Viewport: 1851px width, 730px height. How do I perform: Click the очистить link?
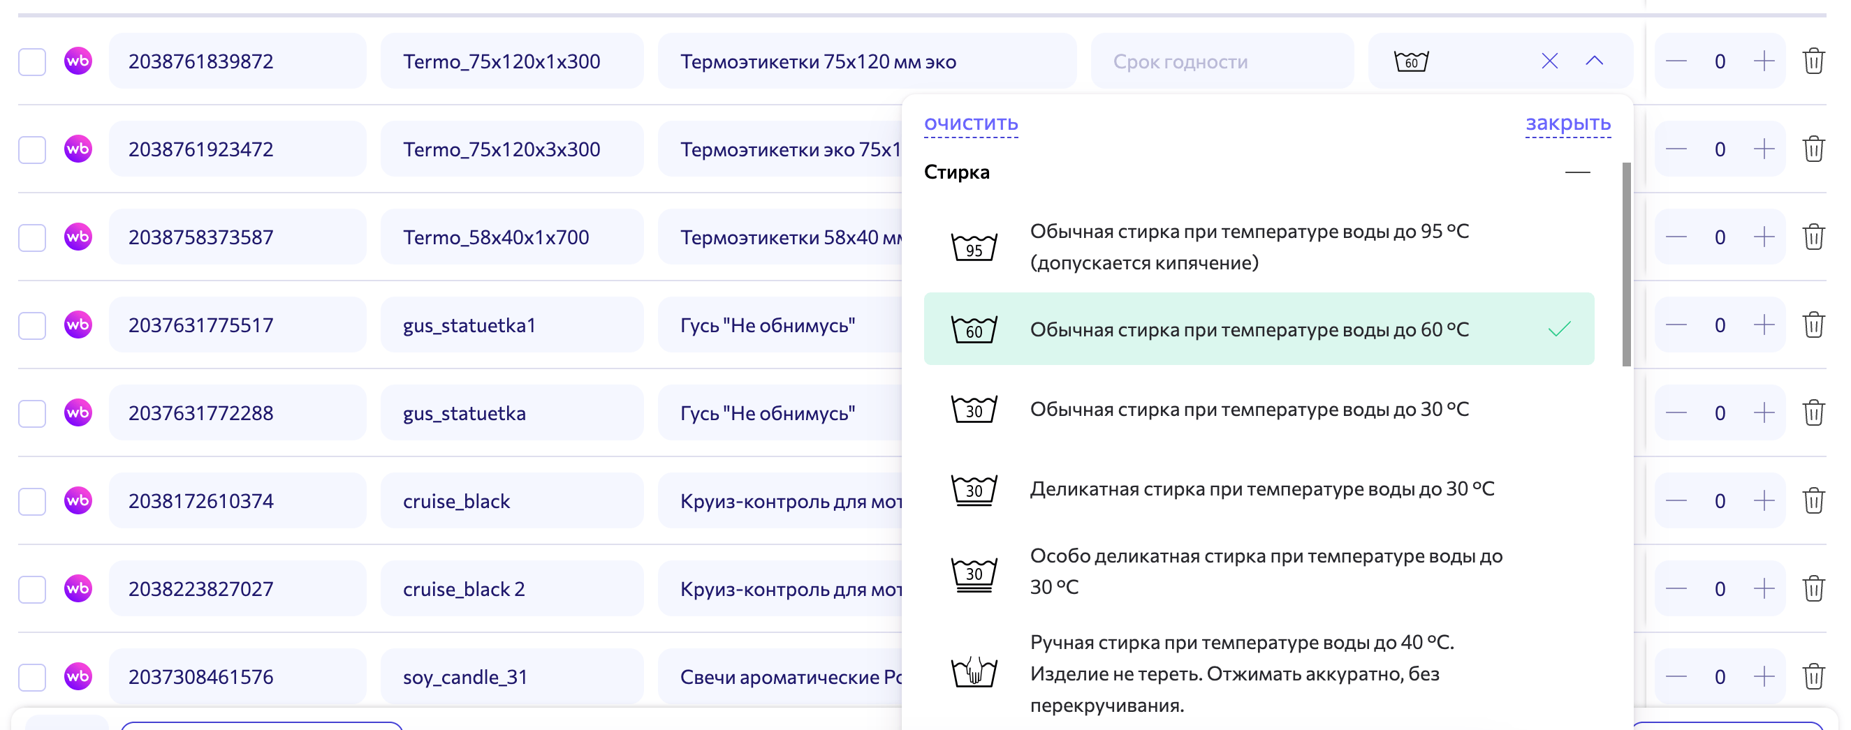(971, 124)
